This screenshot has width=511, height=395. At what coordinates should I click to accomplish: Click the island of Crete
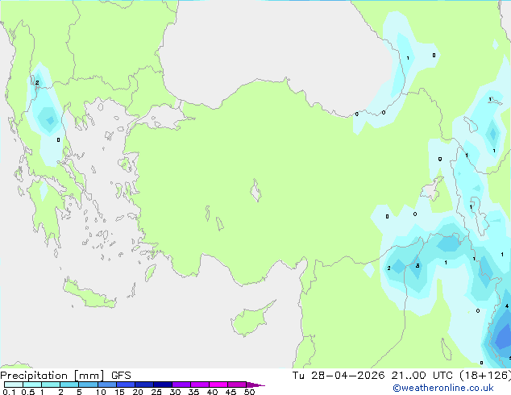click(89, 294)
